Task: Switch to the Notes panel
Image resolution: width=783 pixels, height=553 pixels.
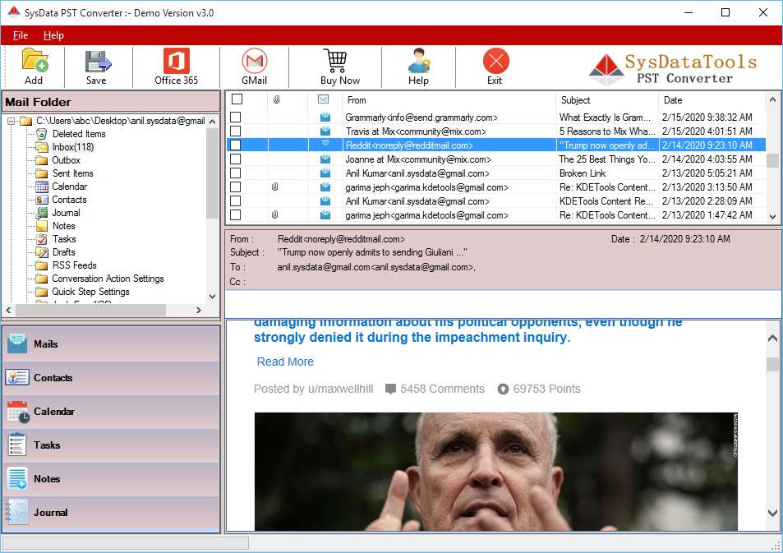Action: click(x=111, y=478)
